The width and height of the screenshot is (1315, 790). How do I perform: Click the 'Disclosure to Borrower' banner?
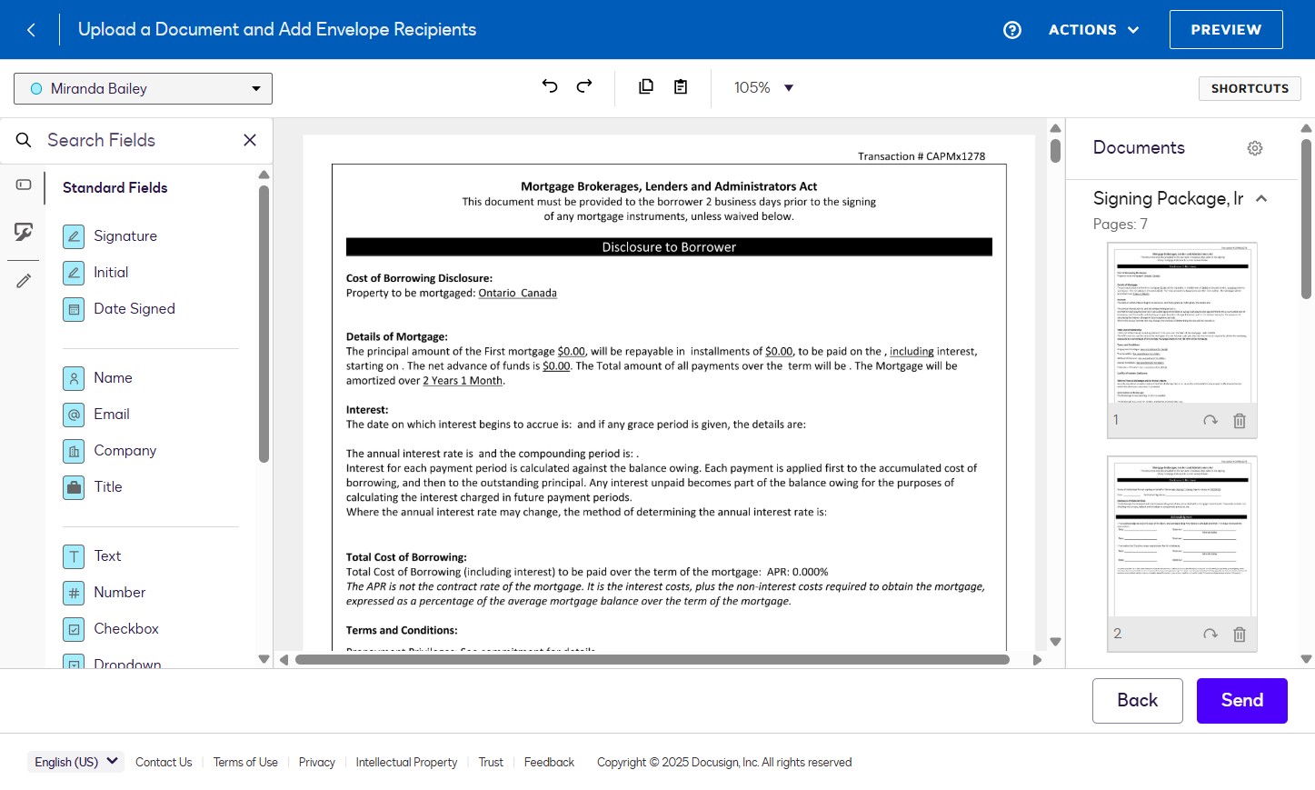(x=669, y=247)
